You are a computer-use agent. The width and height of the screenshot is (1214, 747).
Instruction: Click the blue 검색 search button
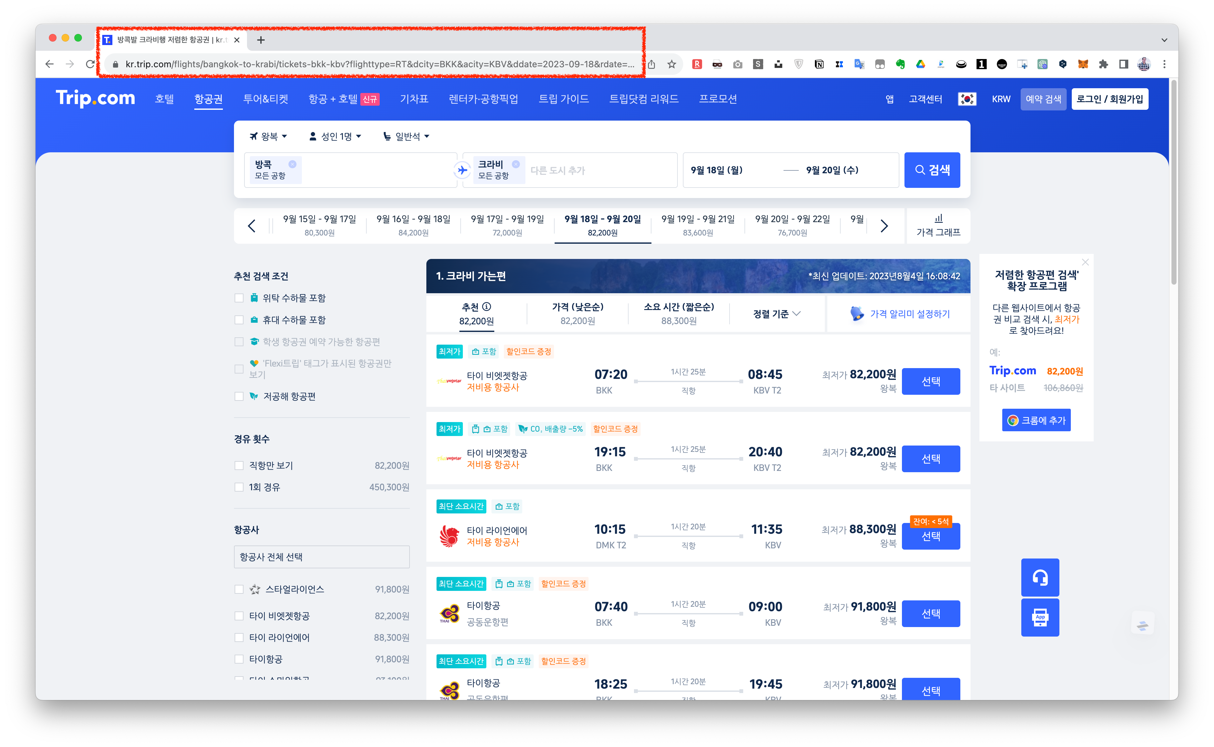(932, 170)
